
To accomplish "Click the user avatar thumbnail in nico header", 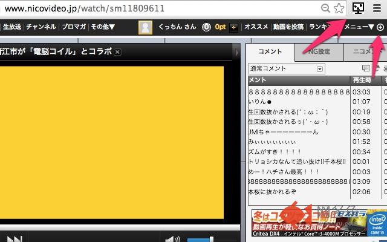I will point(145,27).
